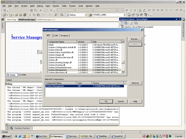Viewport: 186px width, 139px height.
Task: Click OK in Add Reference dialog
Action: tap(106, 102)
